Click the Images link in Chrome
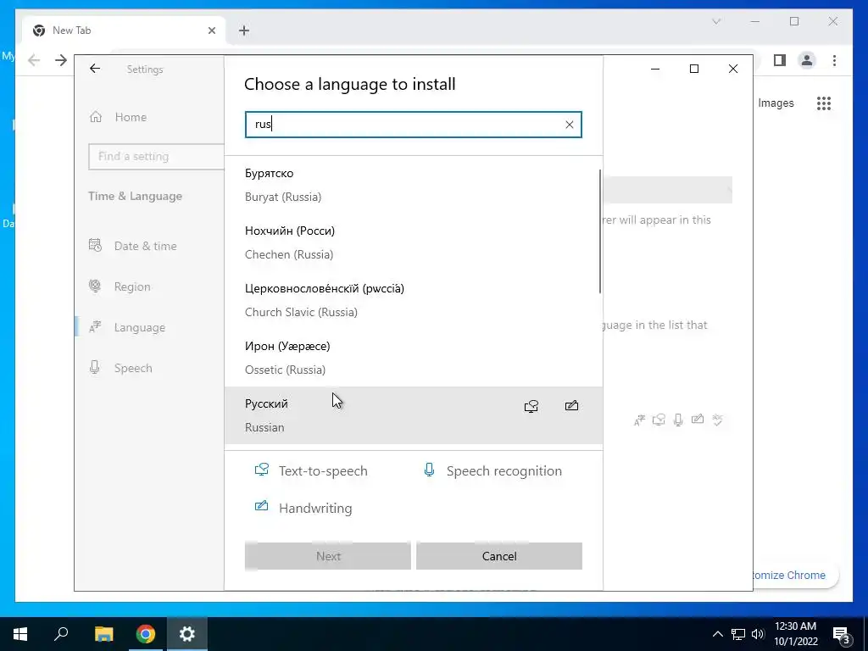The image size is (868, 651). (776, 103)
